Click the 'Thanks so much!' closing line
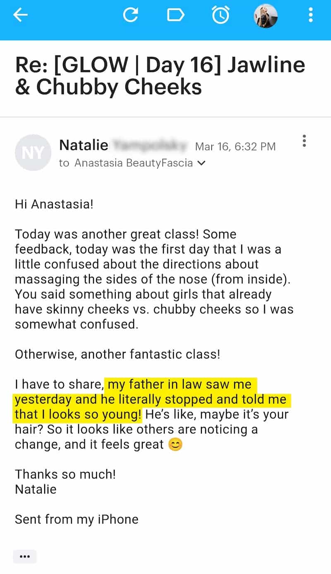This screenshot has width=331, height=574. pyautogui.click(x=65, y=474)
